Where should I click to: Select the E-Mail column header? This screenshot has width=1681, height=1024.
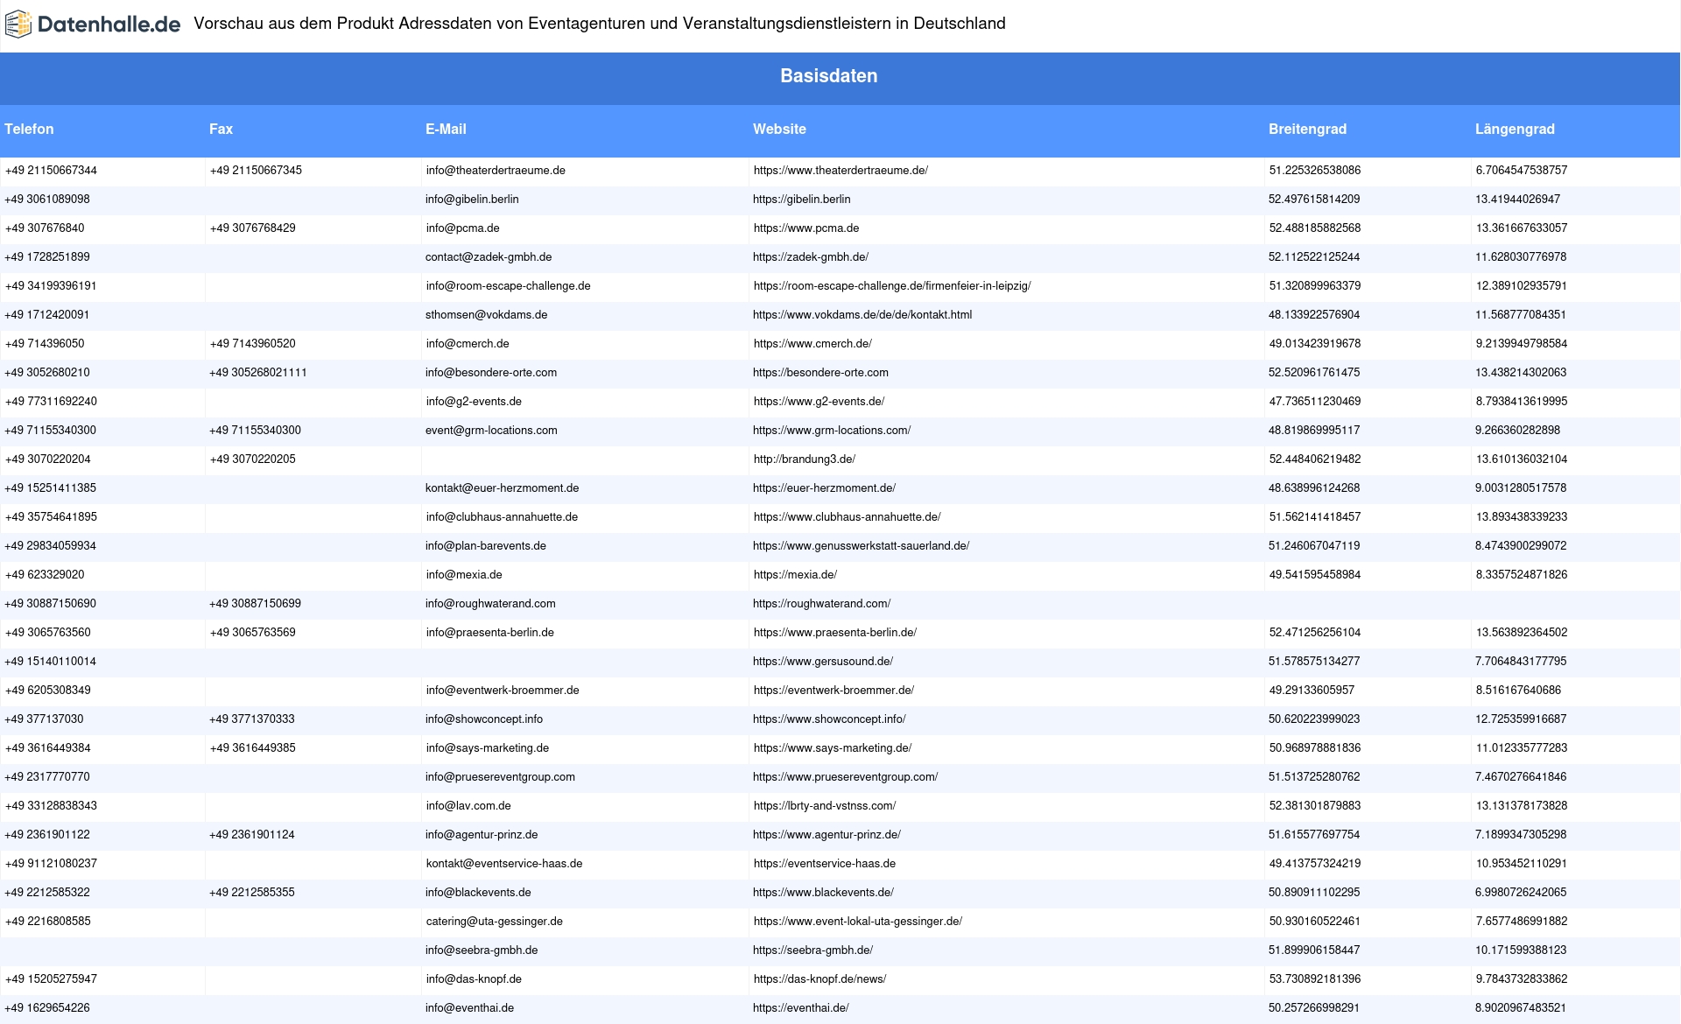[446, 129]
